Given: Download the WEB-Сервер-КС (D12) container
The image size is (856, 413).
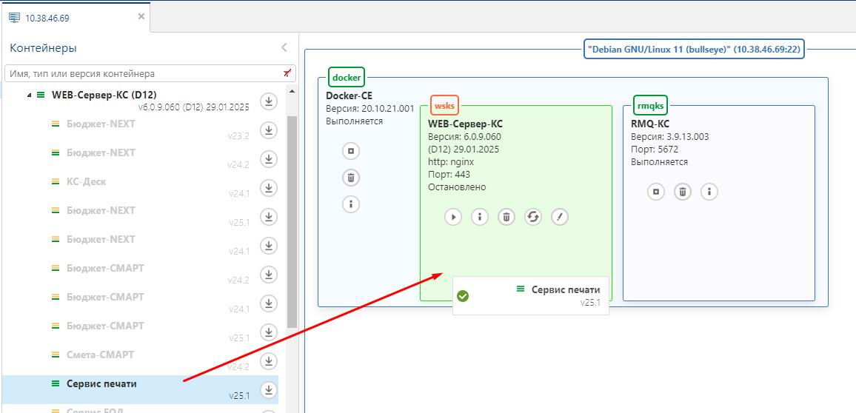Looking at the screenshot, I should 269,101.
